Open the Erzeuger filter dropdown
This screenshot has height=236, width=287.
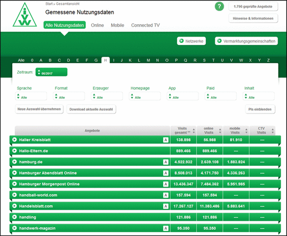(x=107, y=96)
